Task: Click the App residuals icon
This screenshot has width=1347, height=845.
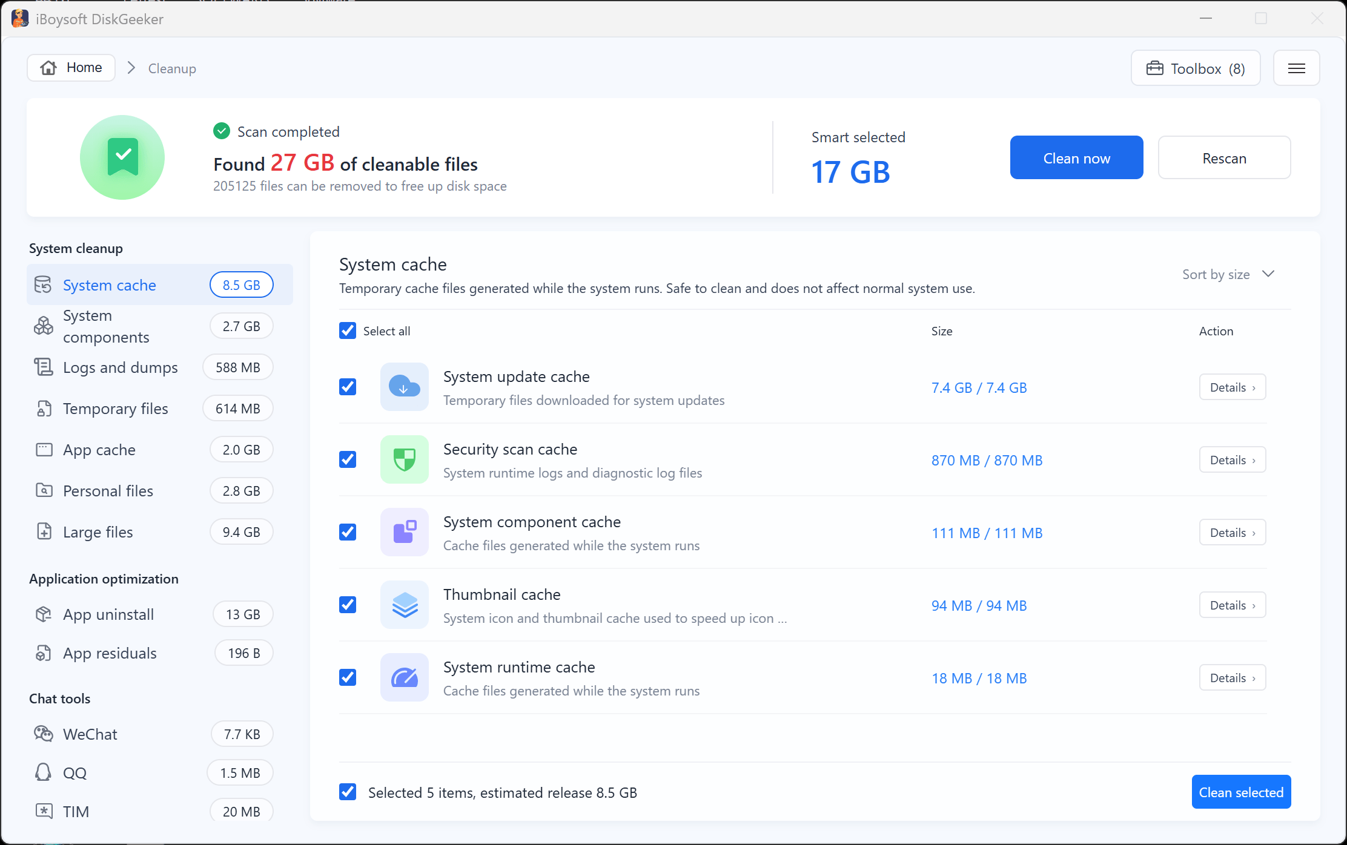Action: point(43,653)
